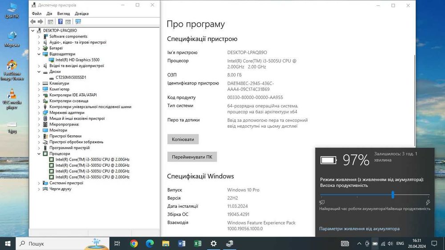
Task: Click the Перейменувати ПК button
Action: [x=192, y=157]
